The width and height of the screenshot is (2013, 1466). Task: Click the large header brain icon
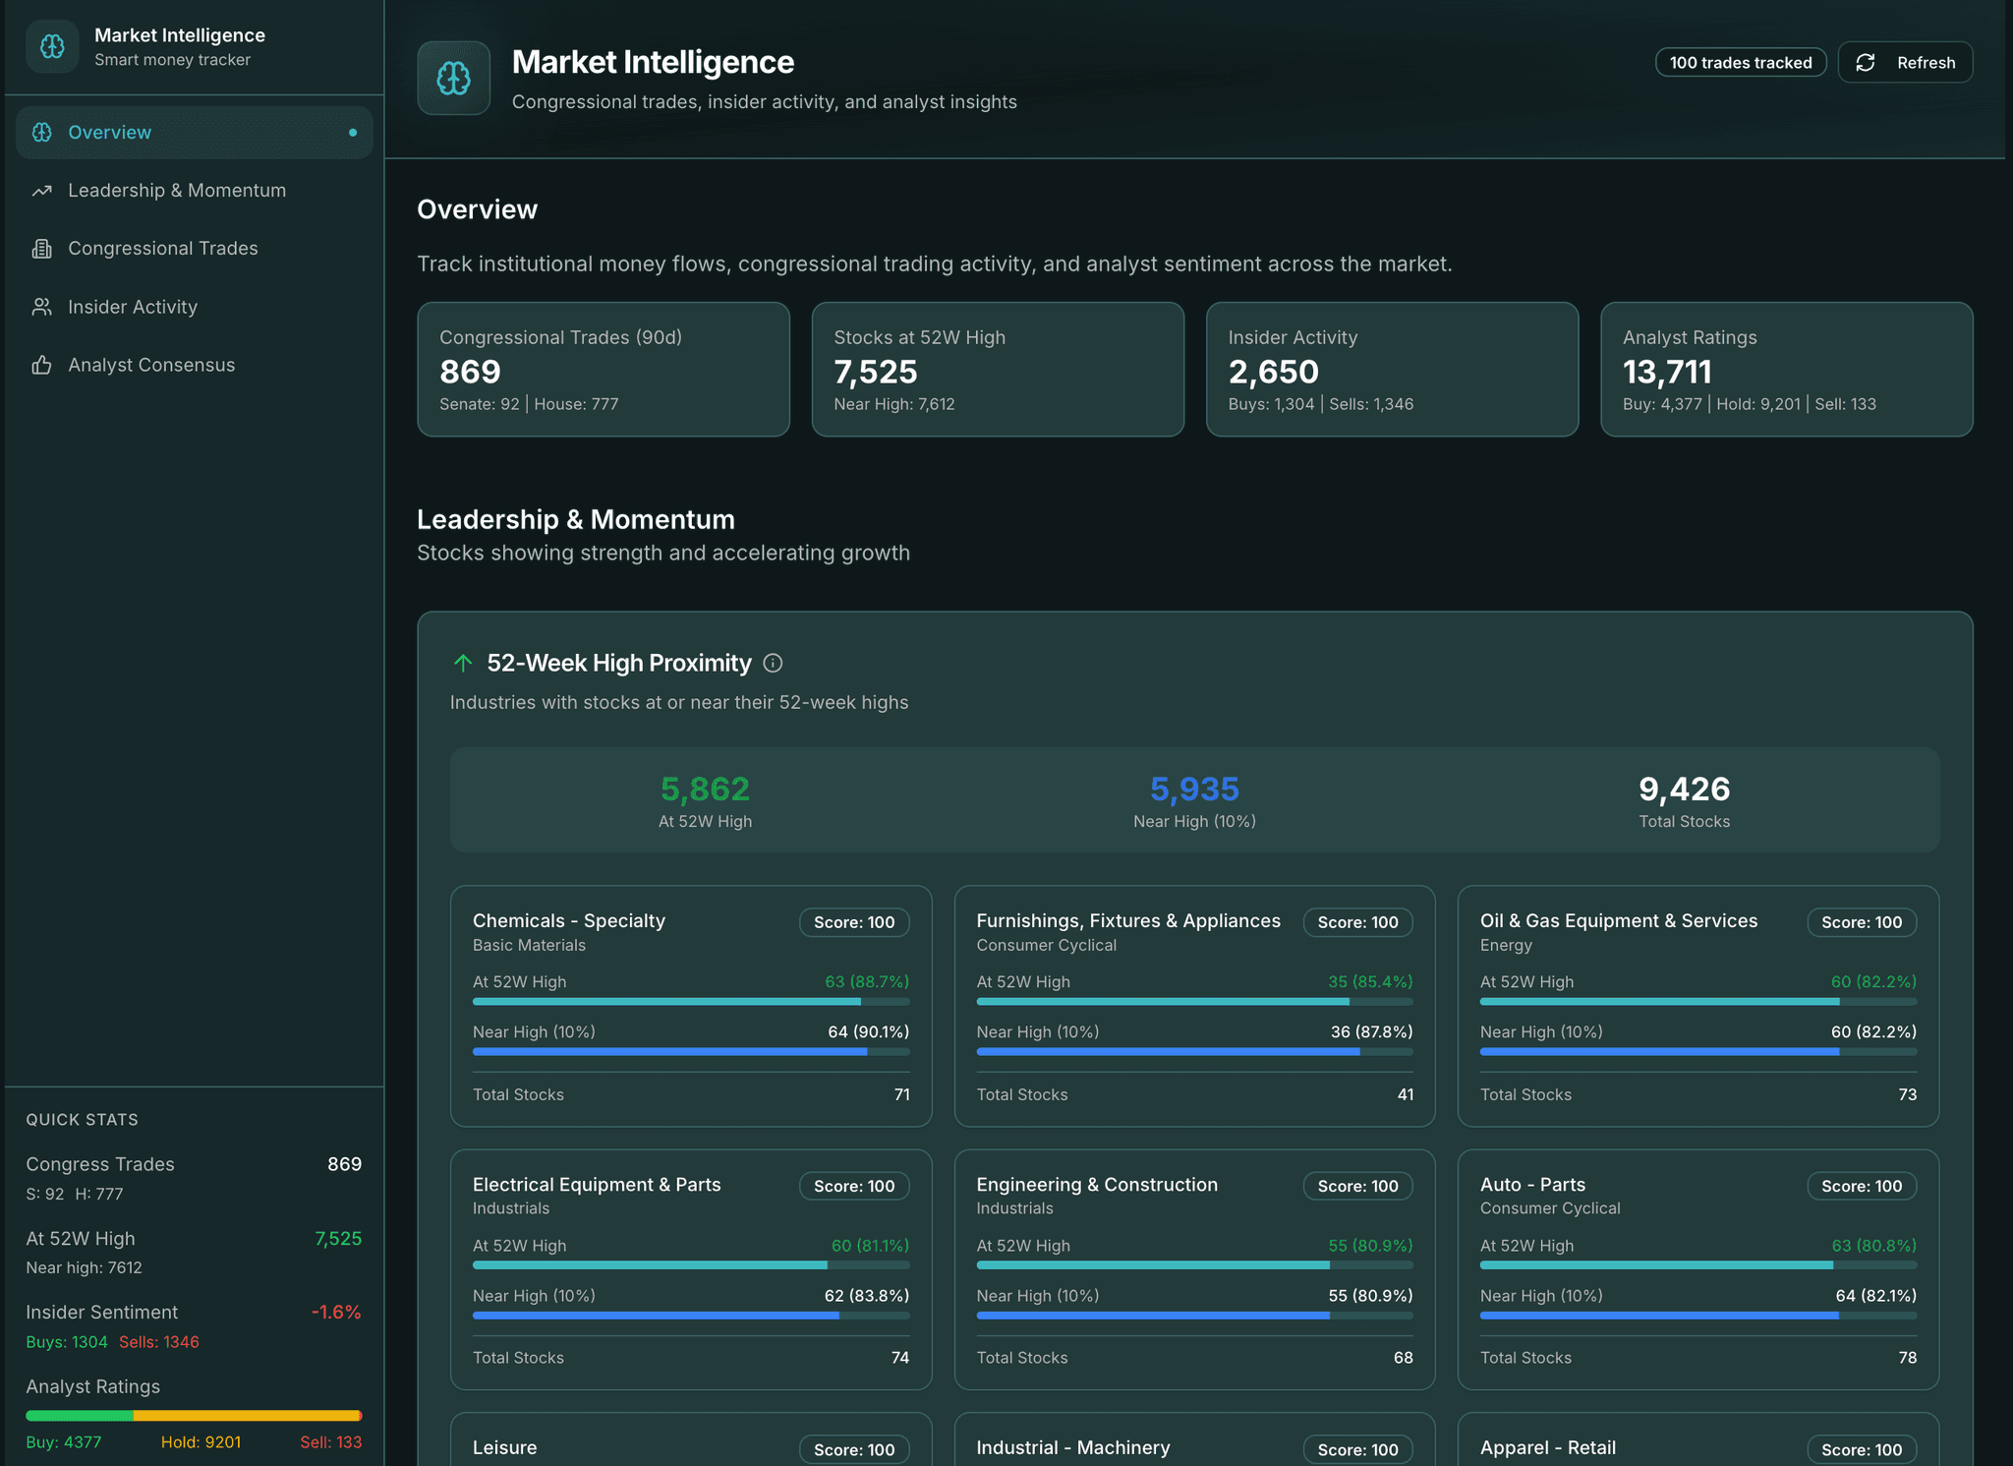[x=453, y=78]
